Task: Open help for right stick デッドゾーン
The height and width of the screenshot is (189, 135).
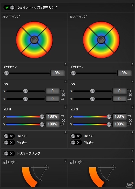Action: point(133,64)
